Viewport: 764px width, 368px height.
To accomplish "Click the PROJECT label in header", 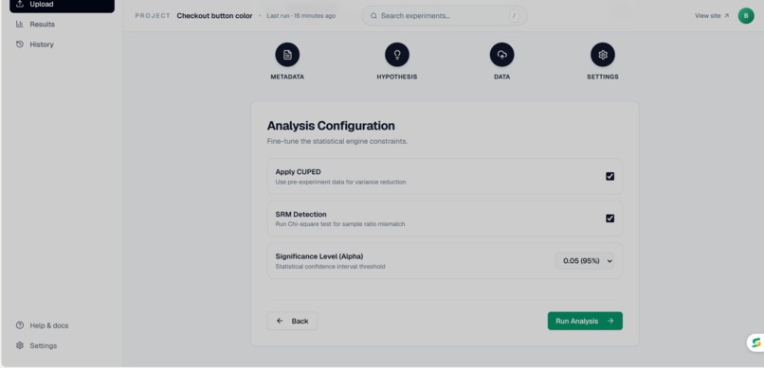I will [x=153, y=15].
